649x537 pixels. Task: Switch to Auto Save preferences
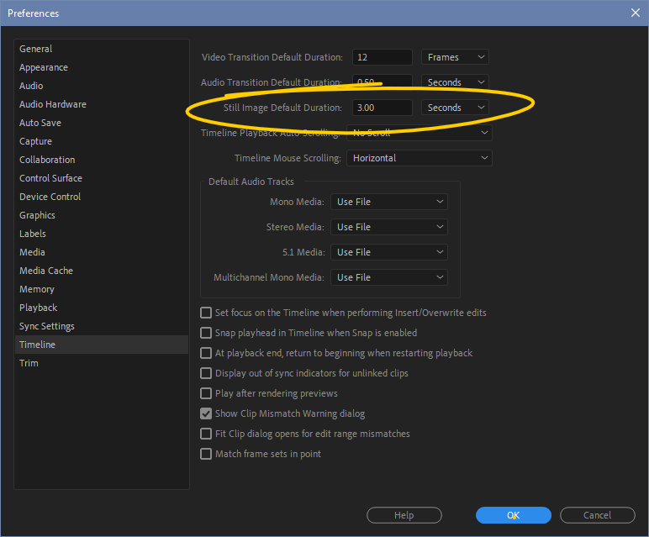(40, 123)
